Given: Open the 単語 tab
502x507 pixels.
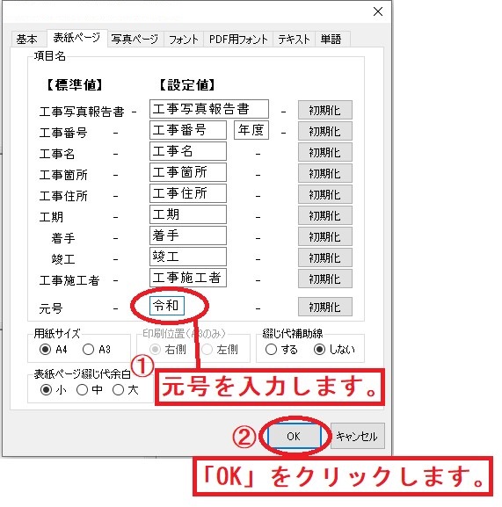Looking at the screenshot, I should tap(331, 40).
